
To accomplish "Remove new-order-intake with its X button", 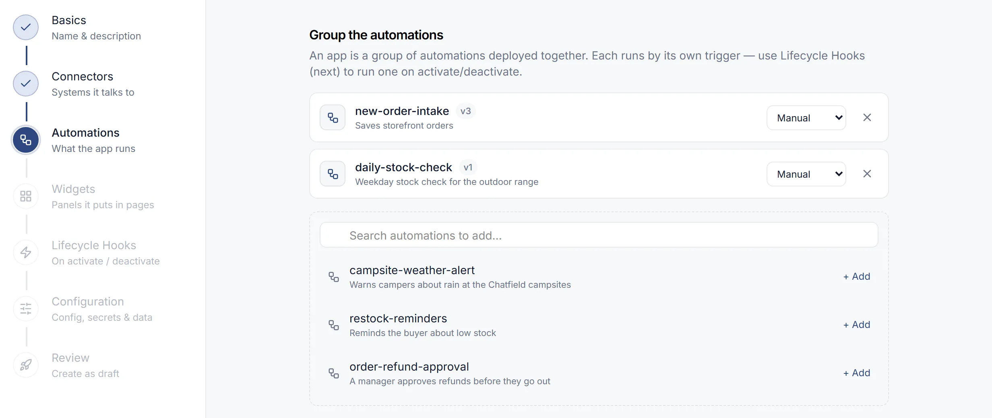I will tap(867, 117).
